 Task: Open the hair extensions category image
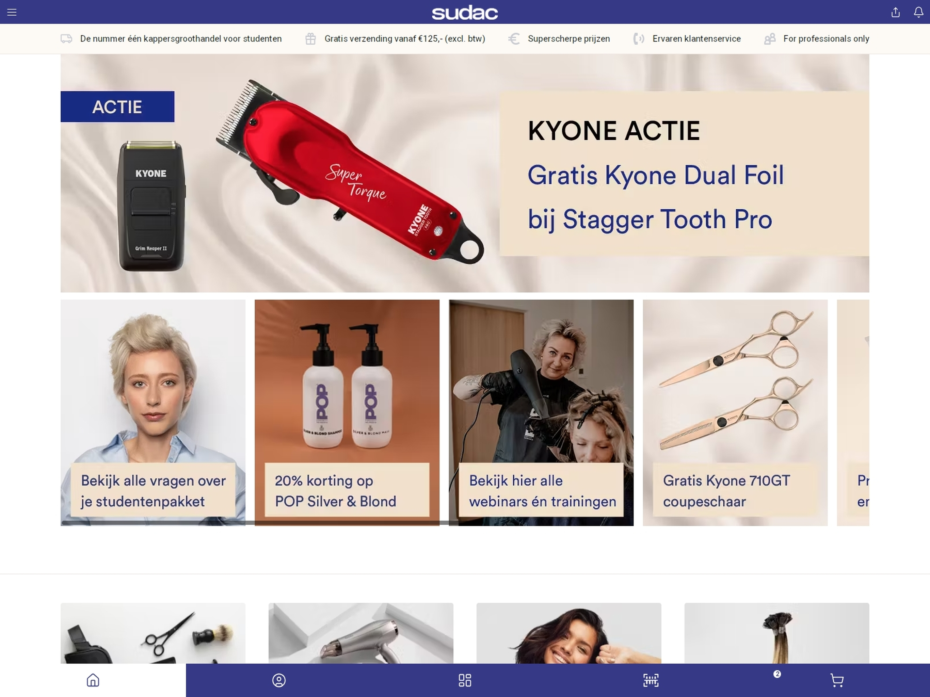click(776, 633)
